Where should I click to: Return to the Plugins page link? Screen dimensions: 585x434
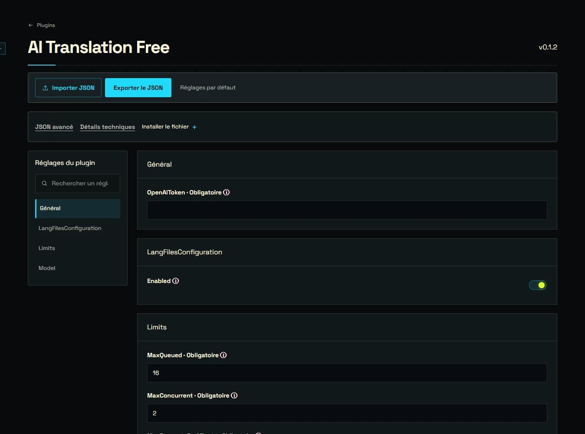(46, 25)
